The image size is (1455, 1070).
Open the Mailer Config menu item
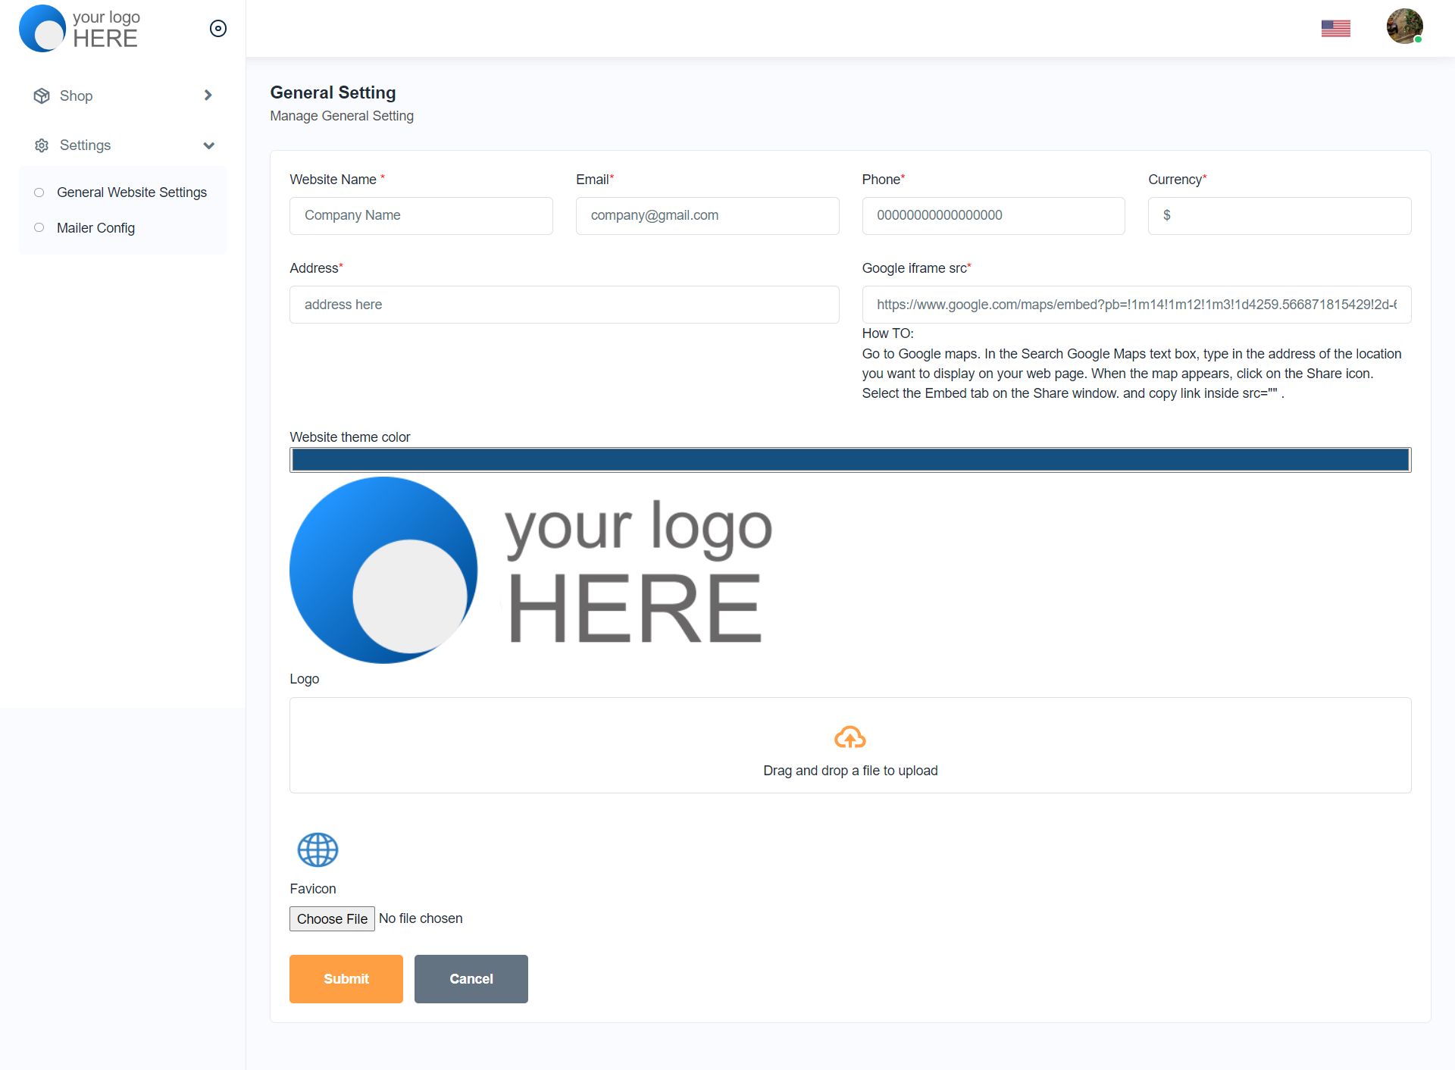coord(95,228)
